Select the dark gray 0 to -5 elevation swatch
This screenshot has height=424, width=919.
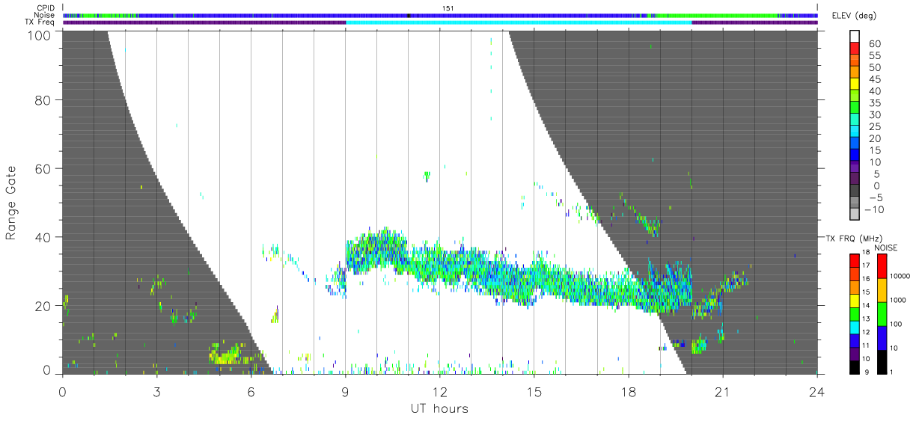click(855, 191)
